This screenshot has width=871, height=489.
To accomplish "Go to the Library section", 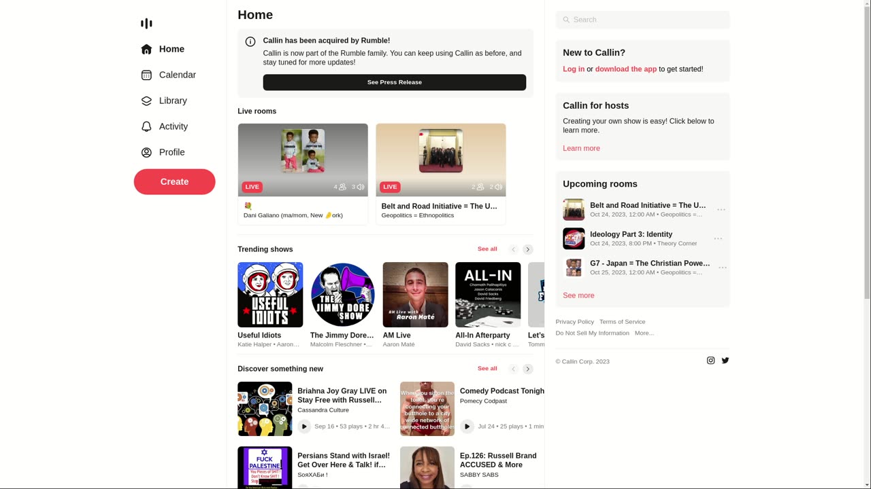I will tap(174, 101).
